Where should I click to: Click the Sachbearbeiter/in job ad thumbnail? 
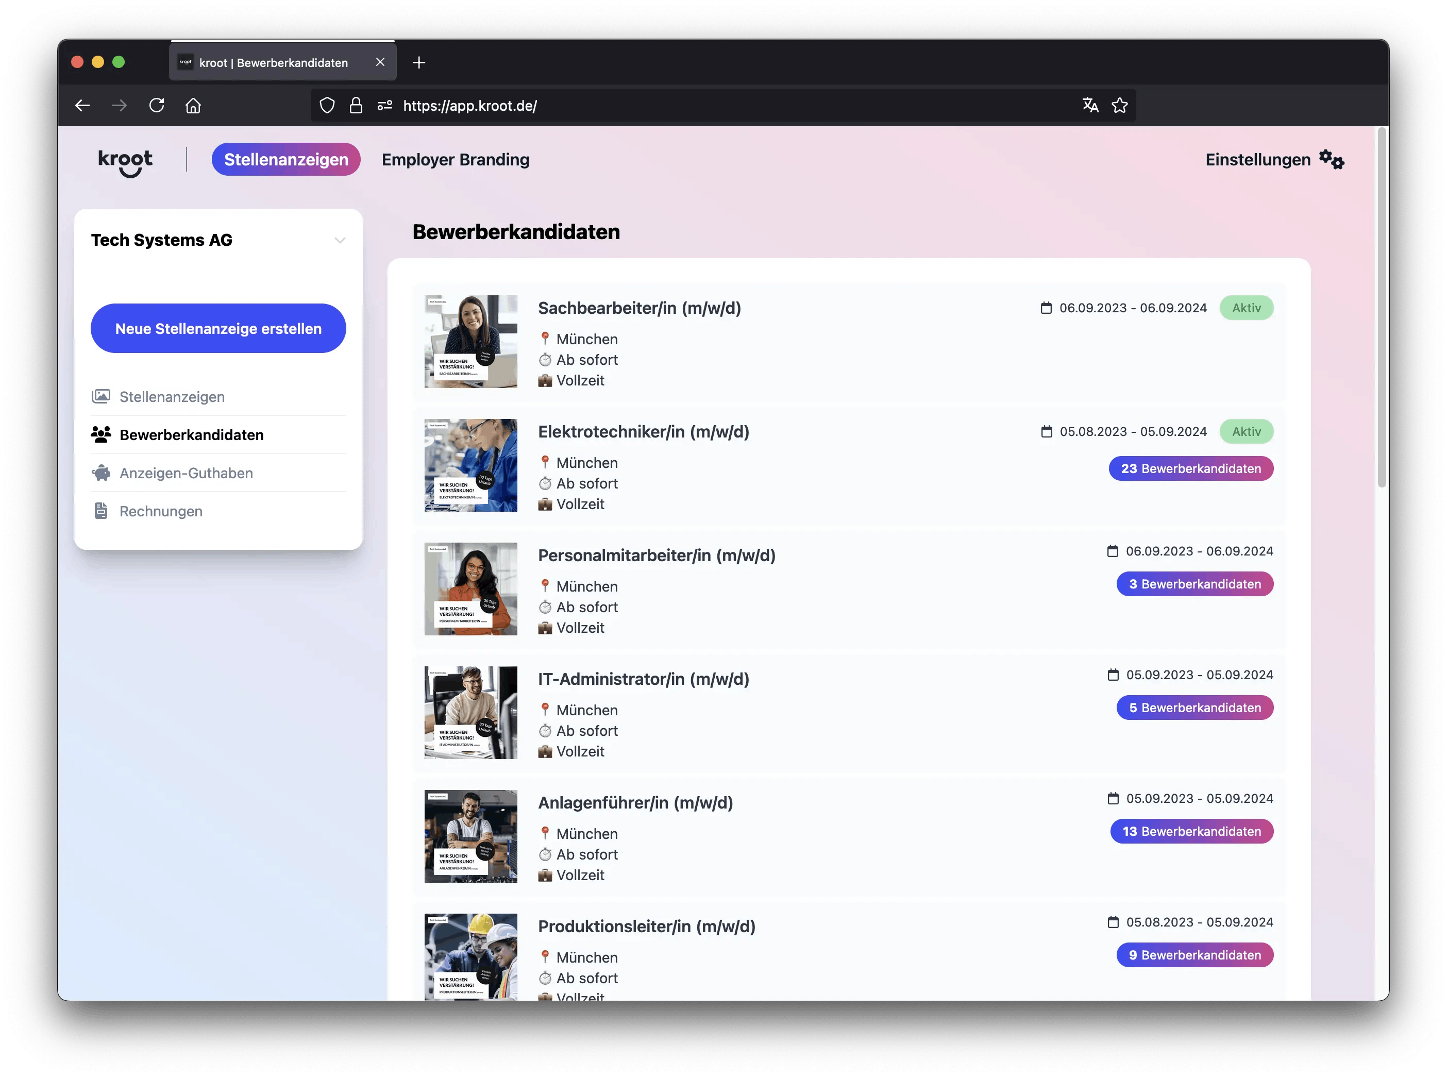pos(470,342)
